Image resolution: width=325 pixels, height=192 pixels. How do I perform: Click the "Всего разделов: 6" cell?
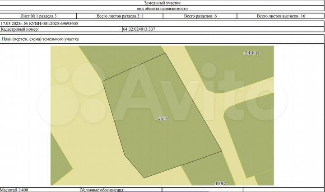pos(200,16)
